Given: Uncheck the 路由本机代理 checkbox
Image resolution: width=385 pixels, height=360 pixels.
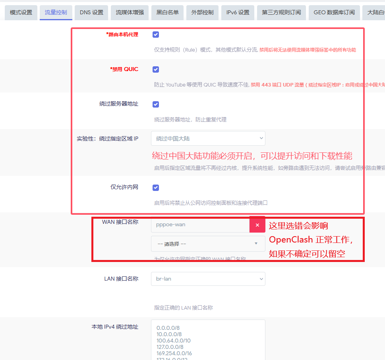Looking at the screenshot, I should click(x=156, y=35).
